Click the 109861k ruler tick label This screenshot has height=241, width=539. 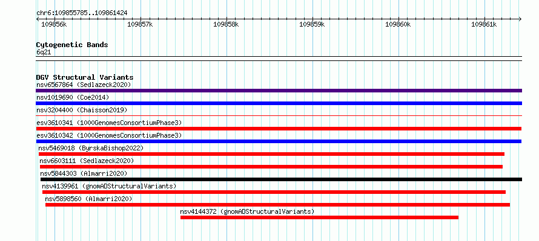[x=484, y=24]
